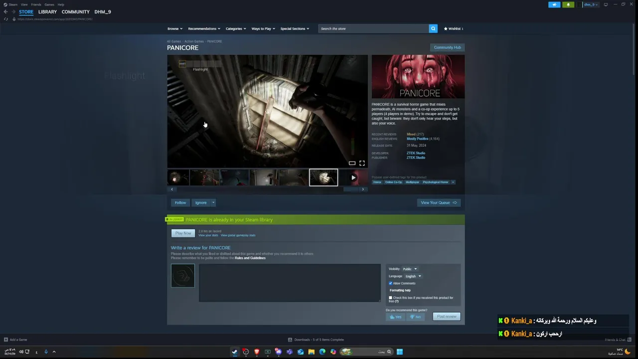Click the All Games breadcrumb
638x359 pixels.
(x=174, y=41)
